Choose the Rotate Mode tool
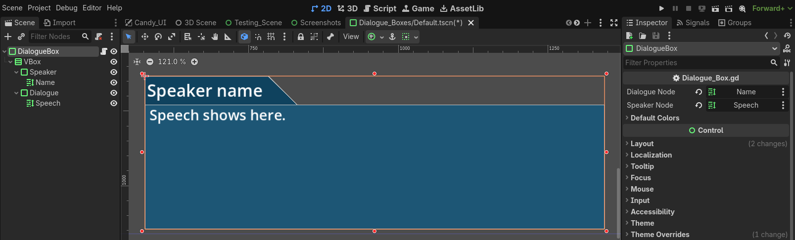This screenshot has height=240, width=795. tap(158, 37)
